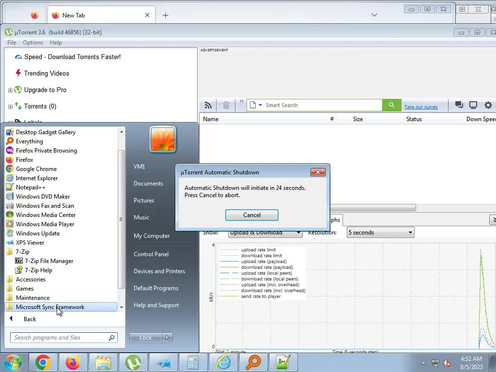Open the Smart Search provider dropdown arrow
Screen dimensions: 496x372
(x=260, y=105)
